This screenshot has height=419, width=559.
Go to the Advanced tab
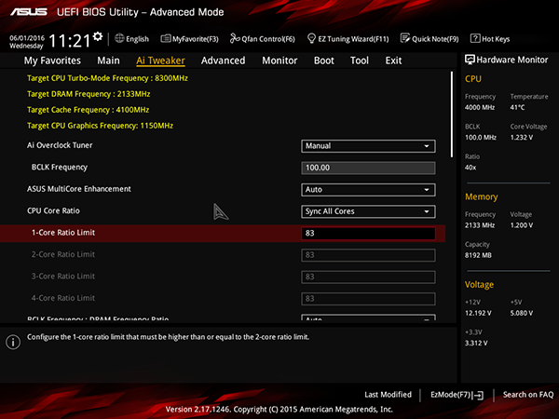224,61
